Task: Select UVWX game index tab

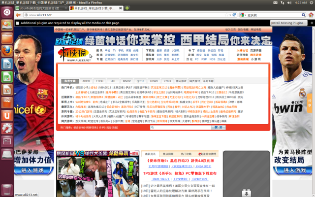Action: pos(154,81)
